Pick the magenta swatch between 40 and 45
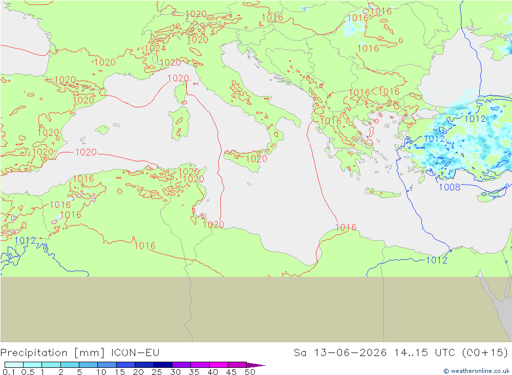512x375 pixels. [x=219, y=365]
